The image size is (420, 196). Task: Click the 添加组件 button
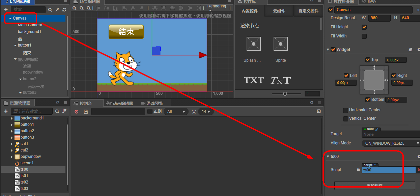tap(374, 185)
